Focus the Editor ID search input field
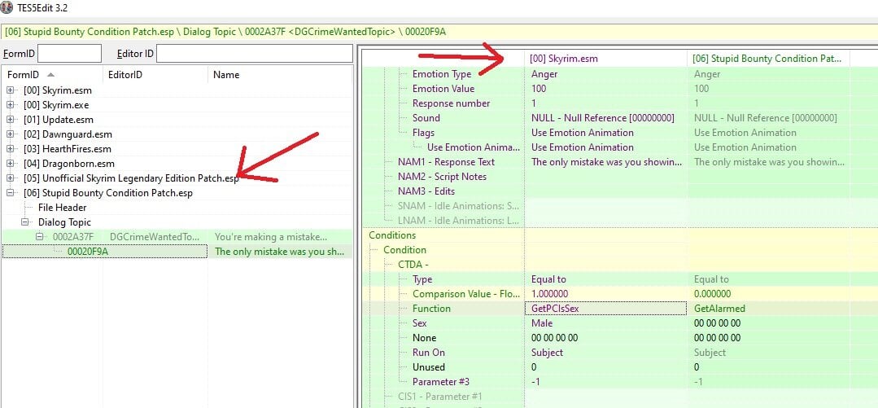The width and height of the screenshot is (878, 408). coord(254,54)
